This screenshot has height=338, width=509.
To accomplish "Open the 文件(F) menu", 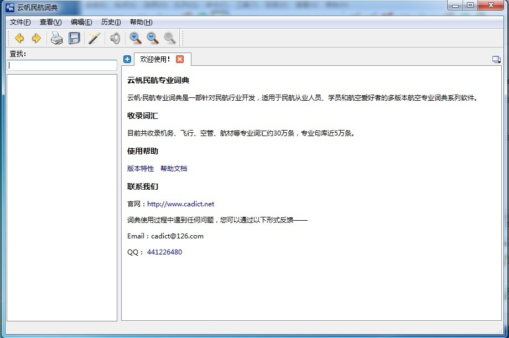I will click(x=20, y=22).
